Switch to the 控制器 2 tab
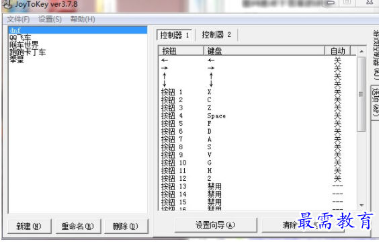Image resolution: width=379 pixels, height=242 pixels. (x=216, y=35)
